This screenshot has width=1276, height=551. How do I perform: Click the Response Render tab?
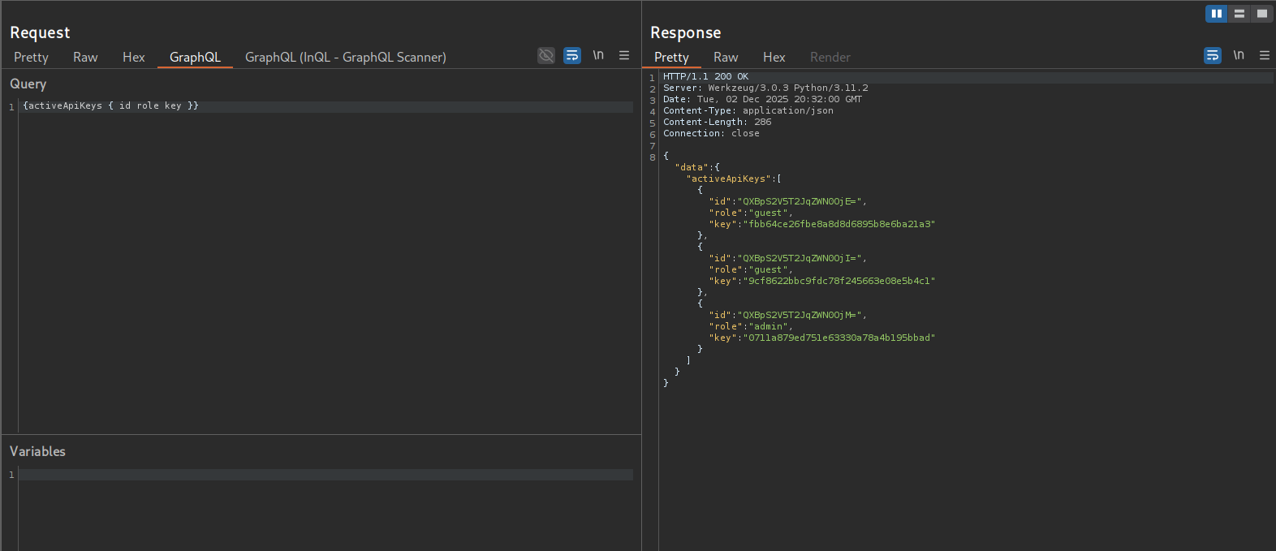(x=830, y=57)
